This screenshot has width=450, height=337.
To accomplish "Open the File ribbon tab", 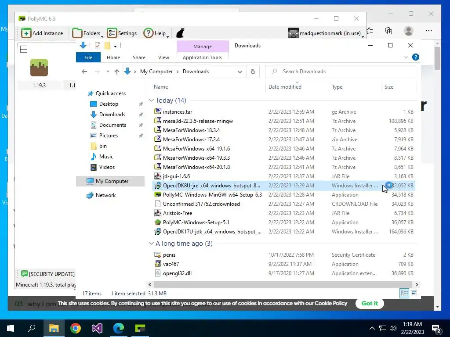I will pos(88,57).
